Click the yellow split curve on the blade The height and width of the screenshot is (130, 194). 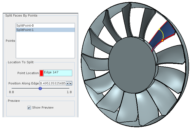[x=163, y=35]
